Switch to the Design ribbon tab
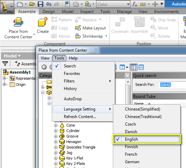Screen dimensions: 186x168 point(49,12)
